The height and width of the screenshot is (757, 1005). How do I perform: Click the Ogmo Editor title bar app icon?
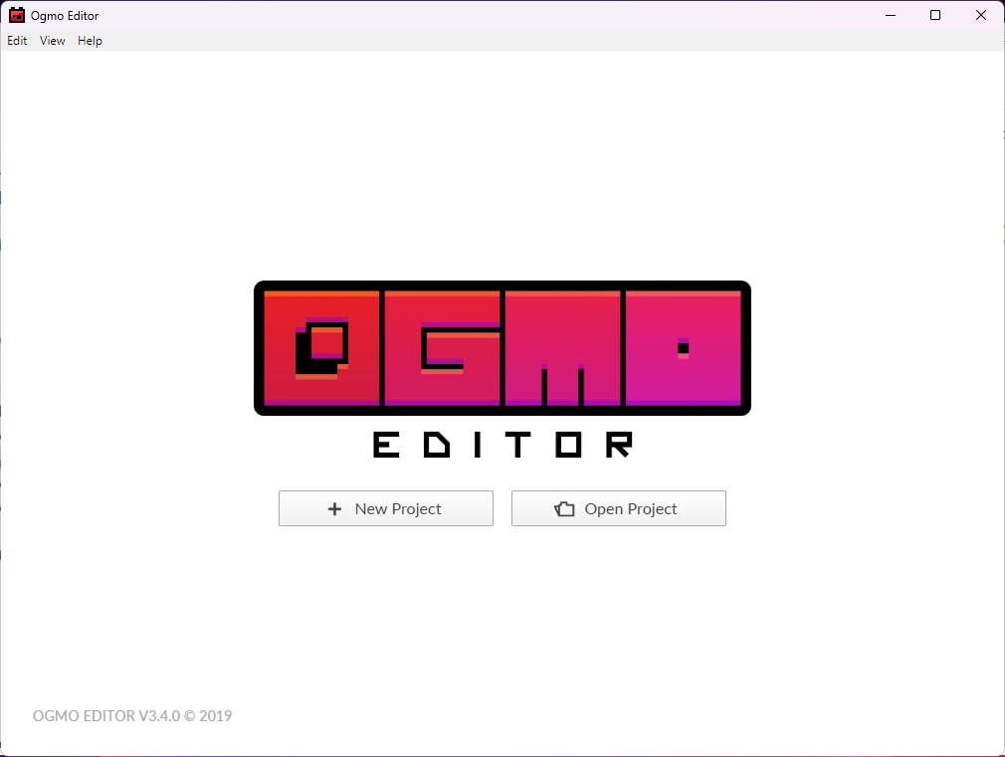[x=17, y=15]
